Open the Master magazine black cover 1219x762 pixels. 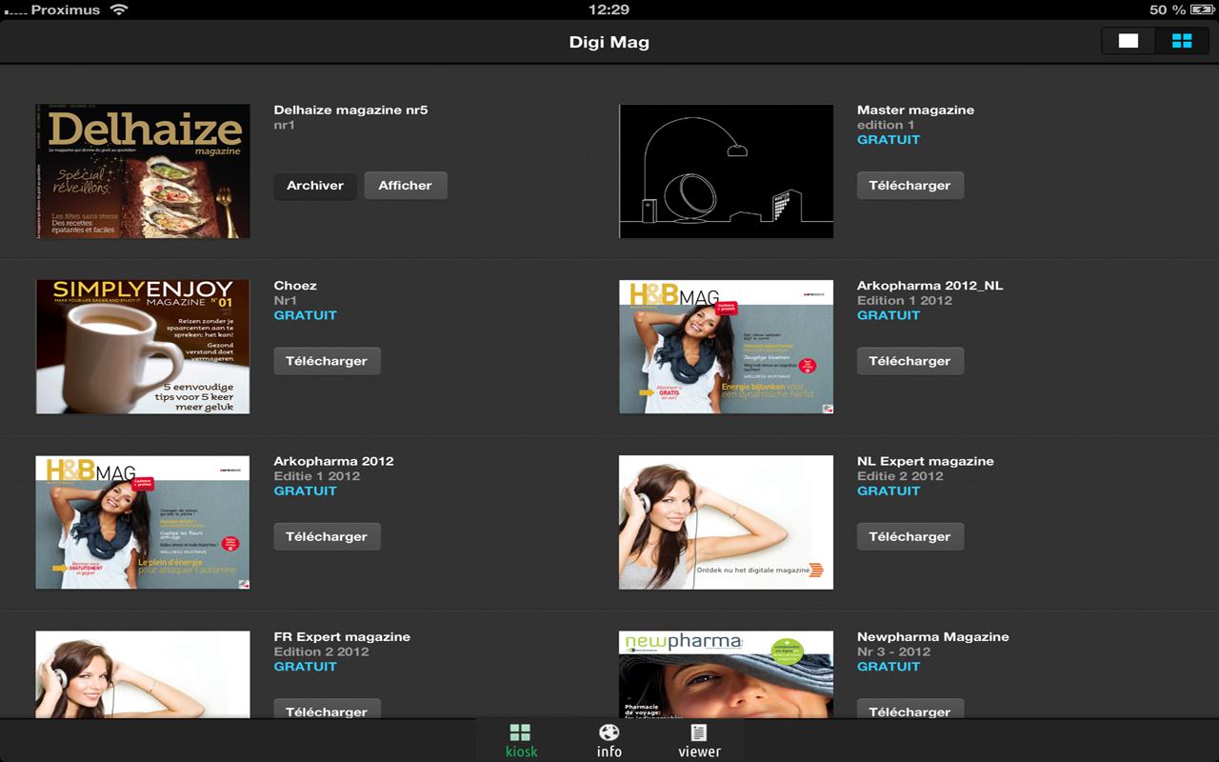[x=727, y=171]
